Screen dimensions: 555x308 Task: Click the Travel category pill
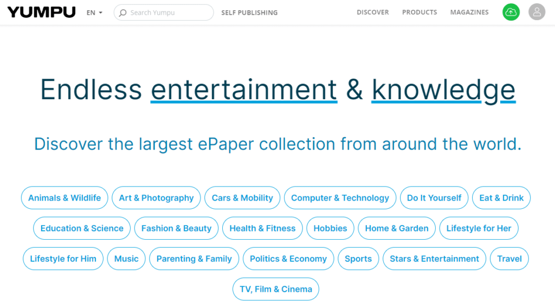coord(509,259)
